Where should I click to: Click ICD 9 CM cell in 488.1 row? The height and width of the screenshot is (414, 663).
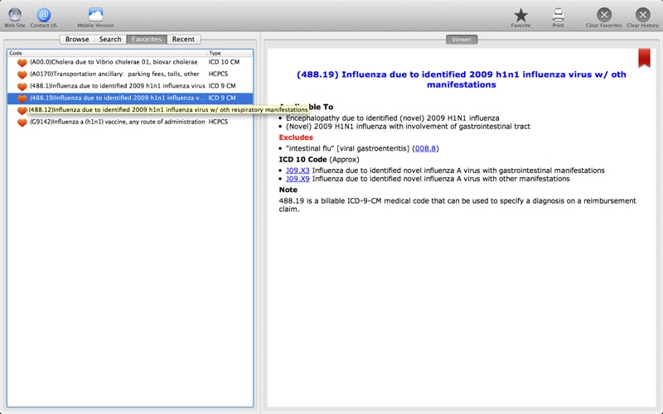221,86
